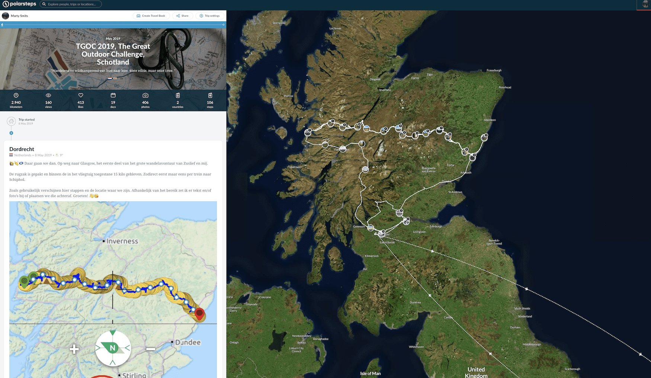Open the coastal marker just south of Aberdeen
This screenshot has width=651, height=378.
484,137
